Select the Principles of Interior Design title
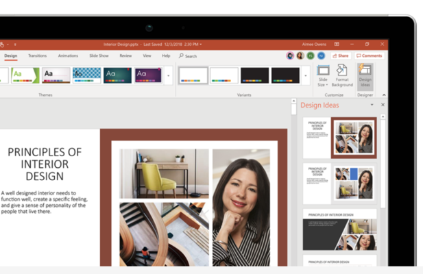 coord(45,164)
